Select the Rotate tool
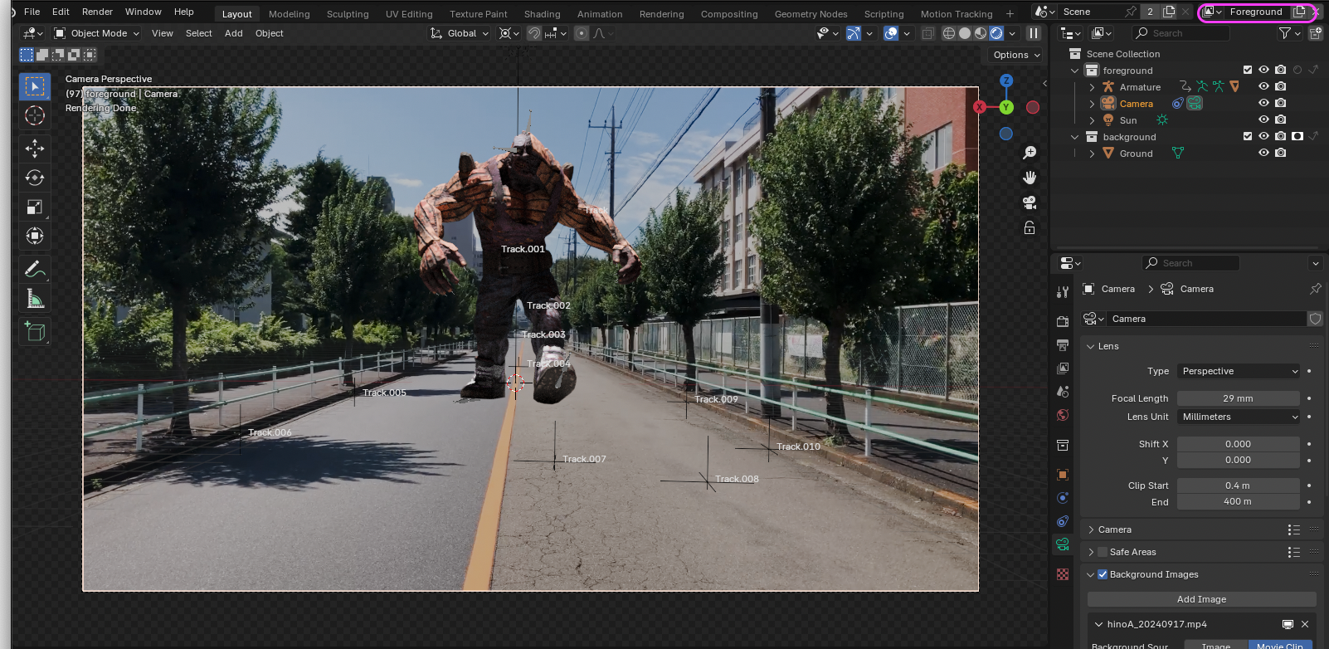 pos(35,178)
